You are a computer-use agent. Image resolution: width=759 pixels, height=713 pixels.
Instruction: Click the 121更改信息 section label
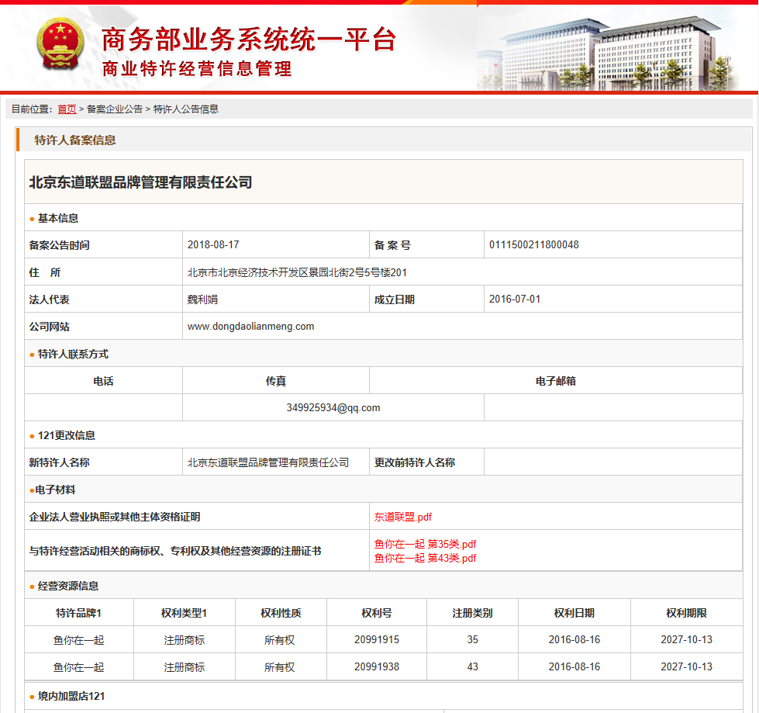click(67, 435)
